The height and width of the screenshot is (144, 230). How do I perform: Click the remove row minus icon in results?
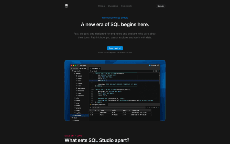click(x=148, y=108)
